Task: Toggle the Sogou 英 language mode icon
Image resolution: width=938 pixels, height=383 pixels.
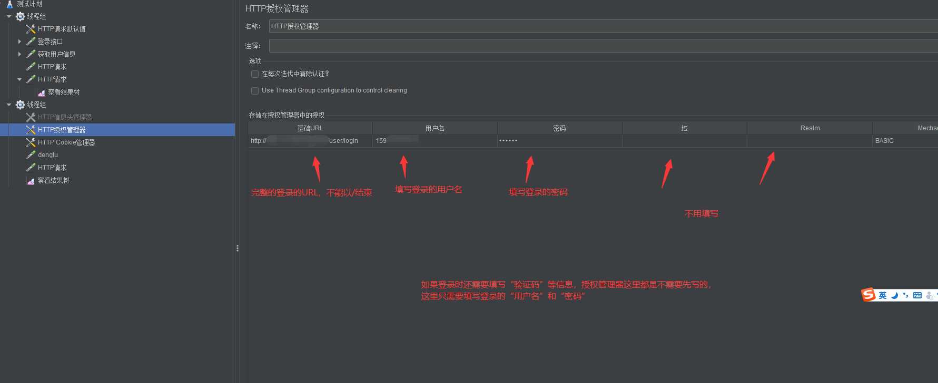Action: [x=883, y=295]
